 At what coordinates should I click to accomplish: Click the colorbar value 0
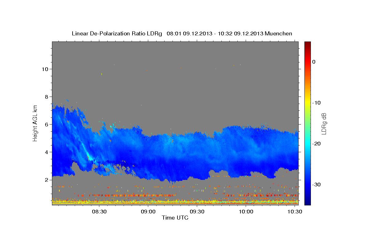coord(314,62)
